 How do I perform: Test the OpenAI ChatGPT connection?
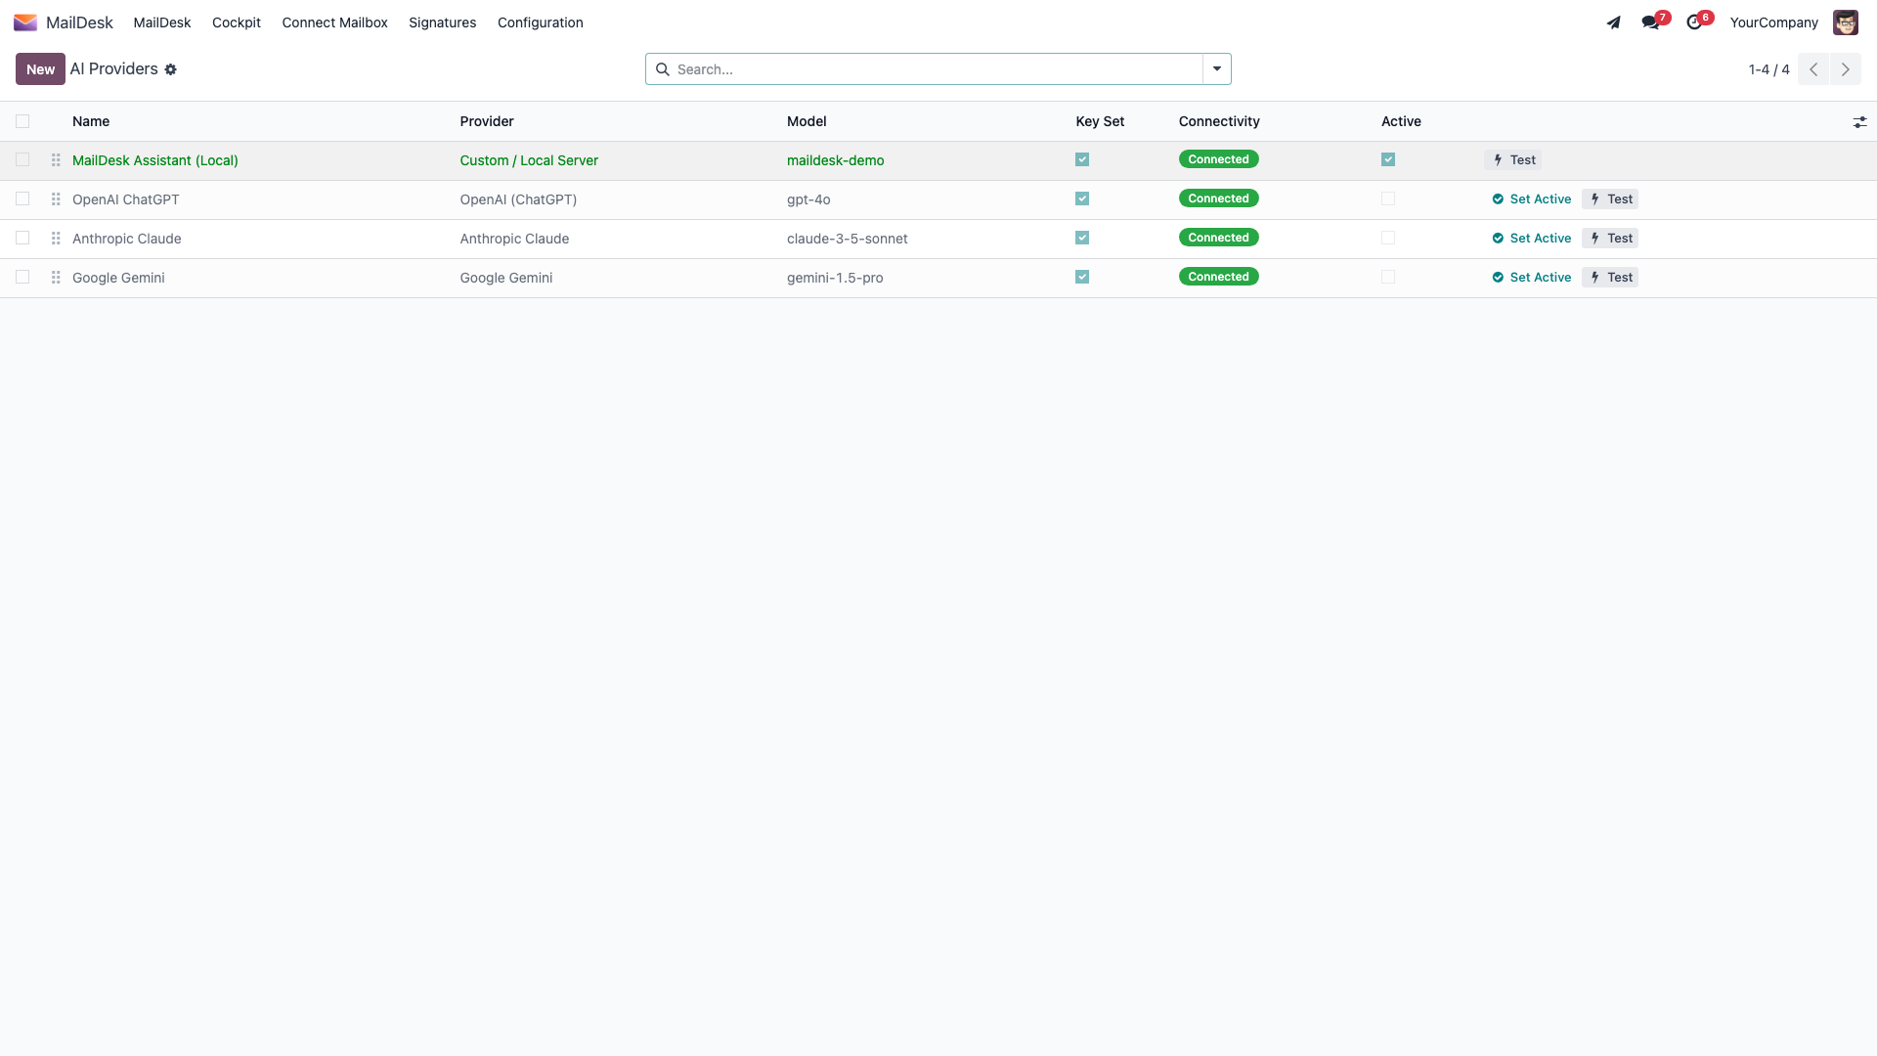coord(1610,199)
